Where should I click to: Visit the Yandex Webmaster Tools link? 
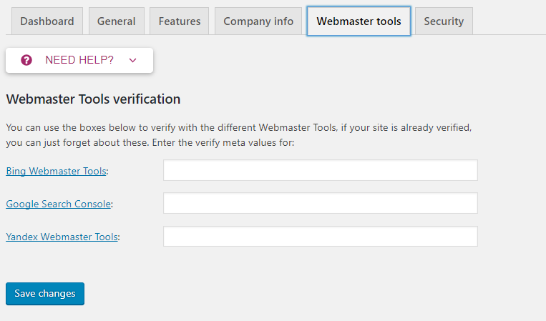pos(62,237)
